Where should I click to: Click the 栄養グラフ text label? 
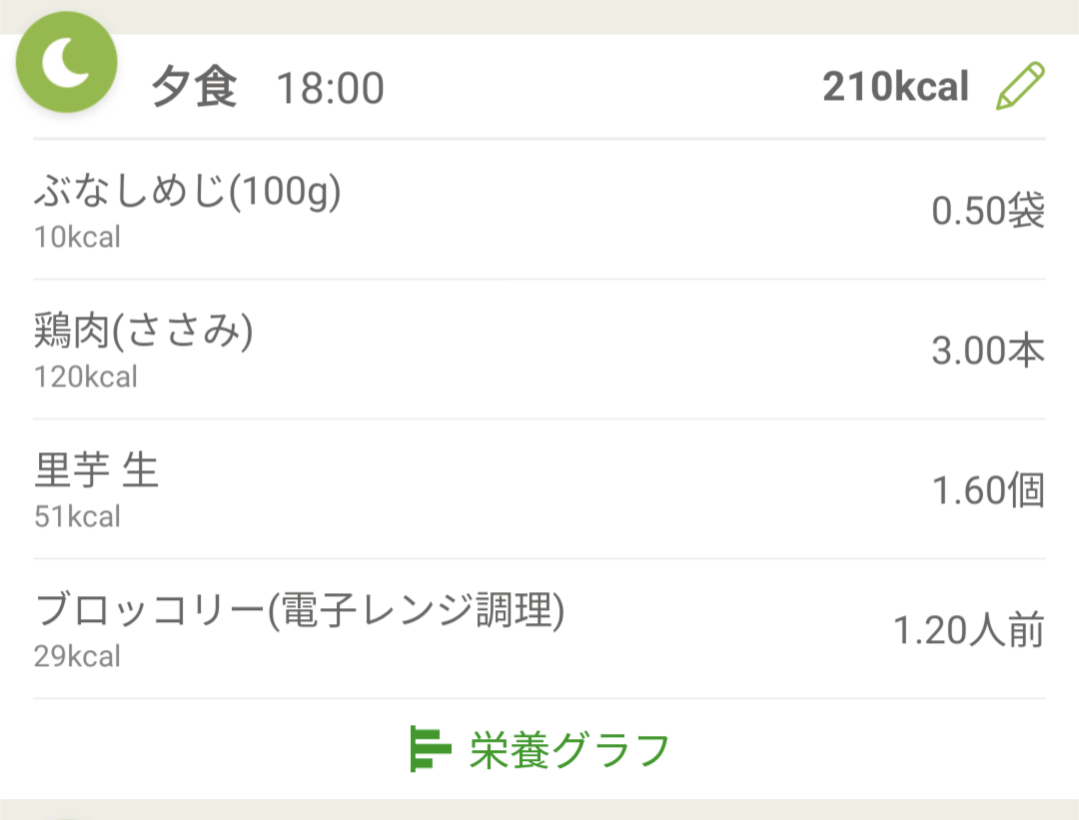point(569,750)
